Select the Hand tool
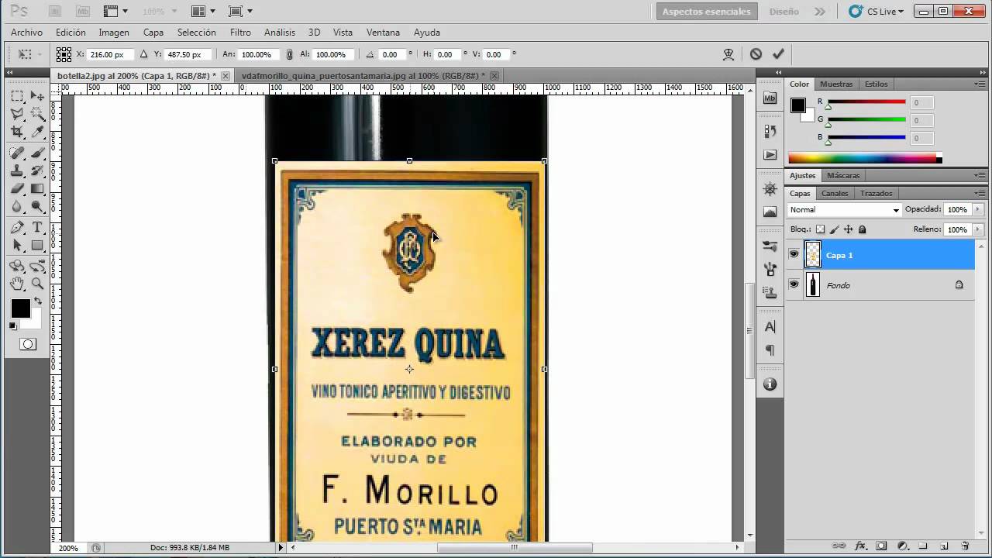Image resolution: width=992 pixels, height=558 pixels. [17, 284]
